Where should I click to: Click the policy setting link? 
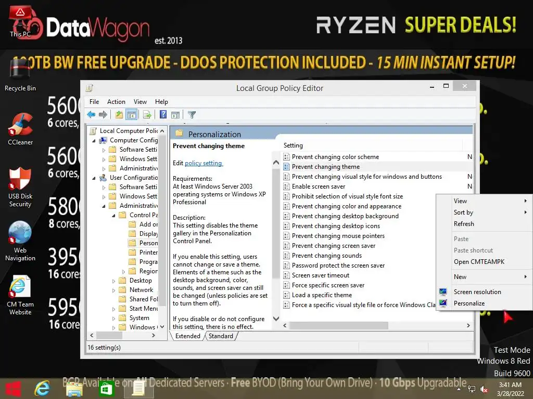tap(204, 163)
